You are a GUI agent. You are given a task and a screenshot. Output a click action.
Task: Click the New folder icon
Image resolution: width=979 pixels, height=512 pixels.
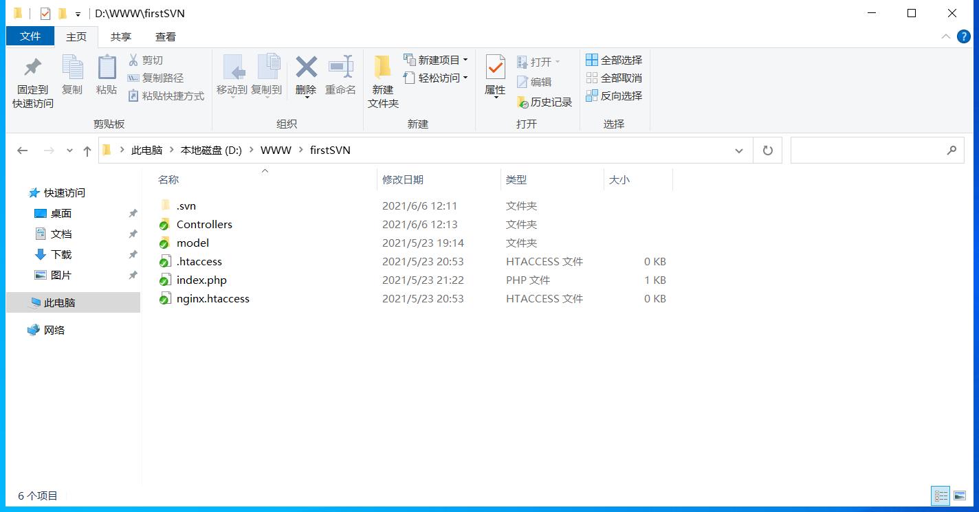[x=383, y=67]
